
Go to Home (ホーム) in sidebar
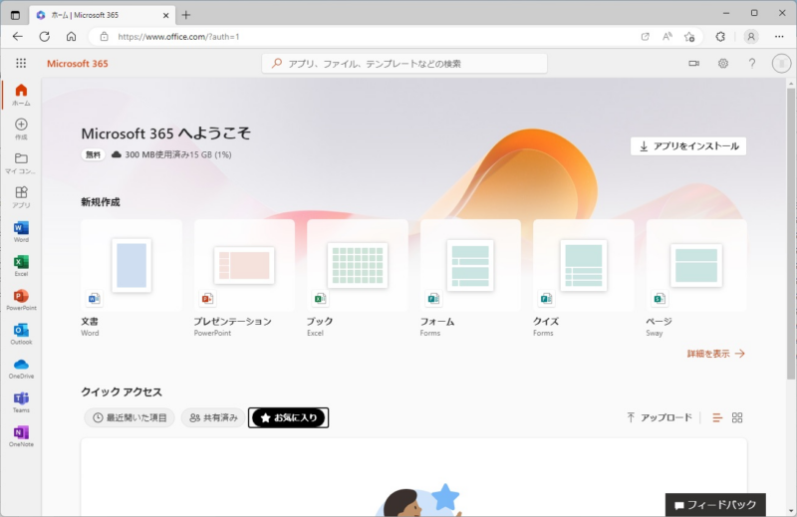pyautogui.click(x=21, y=95)
